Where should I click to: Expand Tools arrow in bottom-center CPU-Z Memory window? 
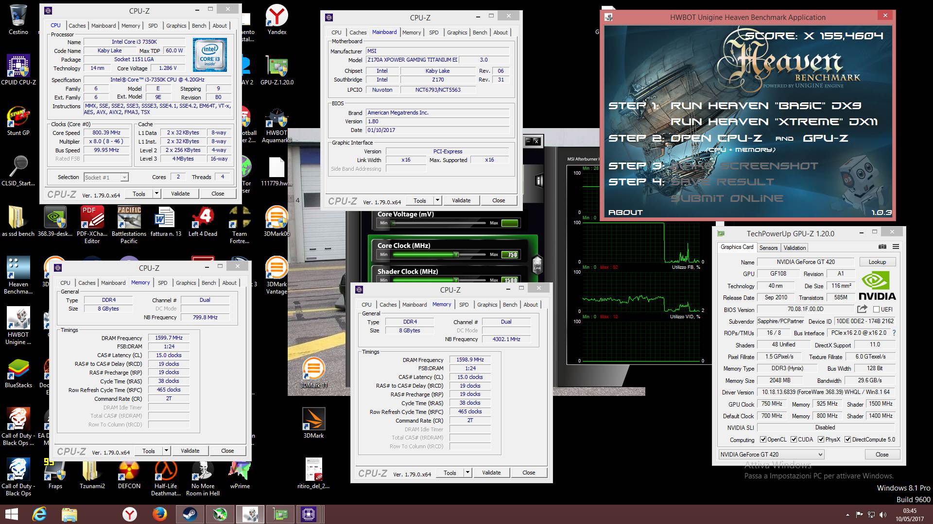[x=467, y=473]
